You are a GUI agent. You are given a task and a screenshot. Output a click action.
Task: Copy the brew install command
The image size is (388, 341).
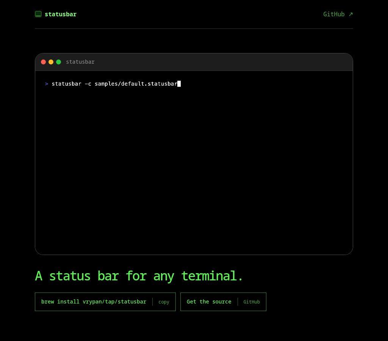tap(164, 302)
